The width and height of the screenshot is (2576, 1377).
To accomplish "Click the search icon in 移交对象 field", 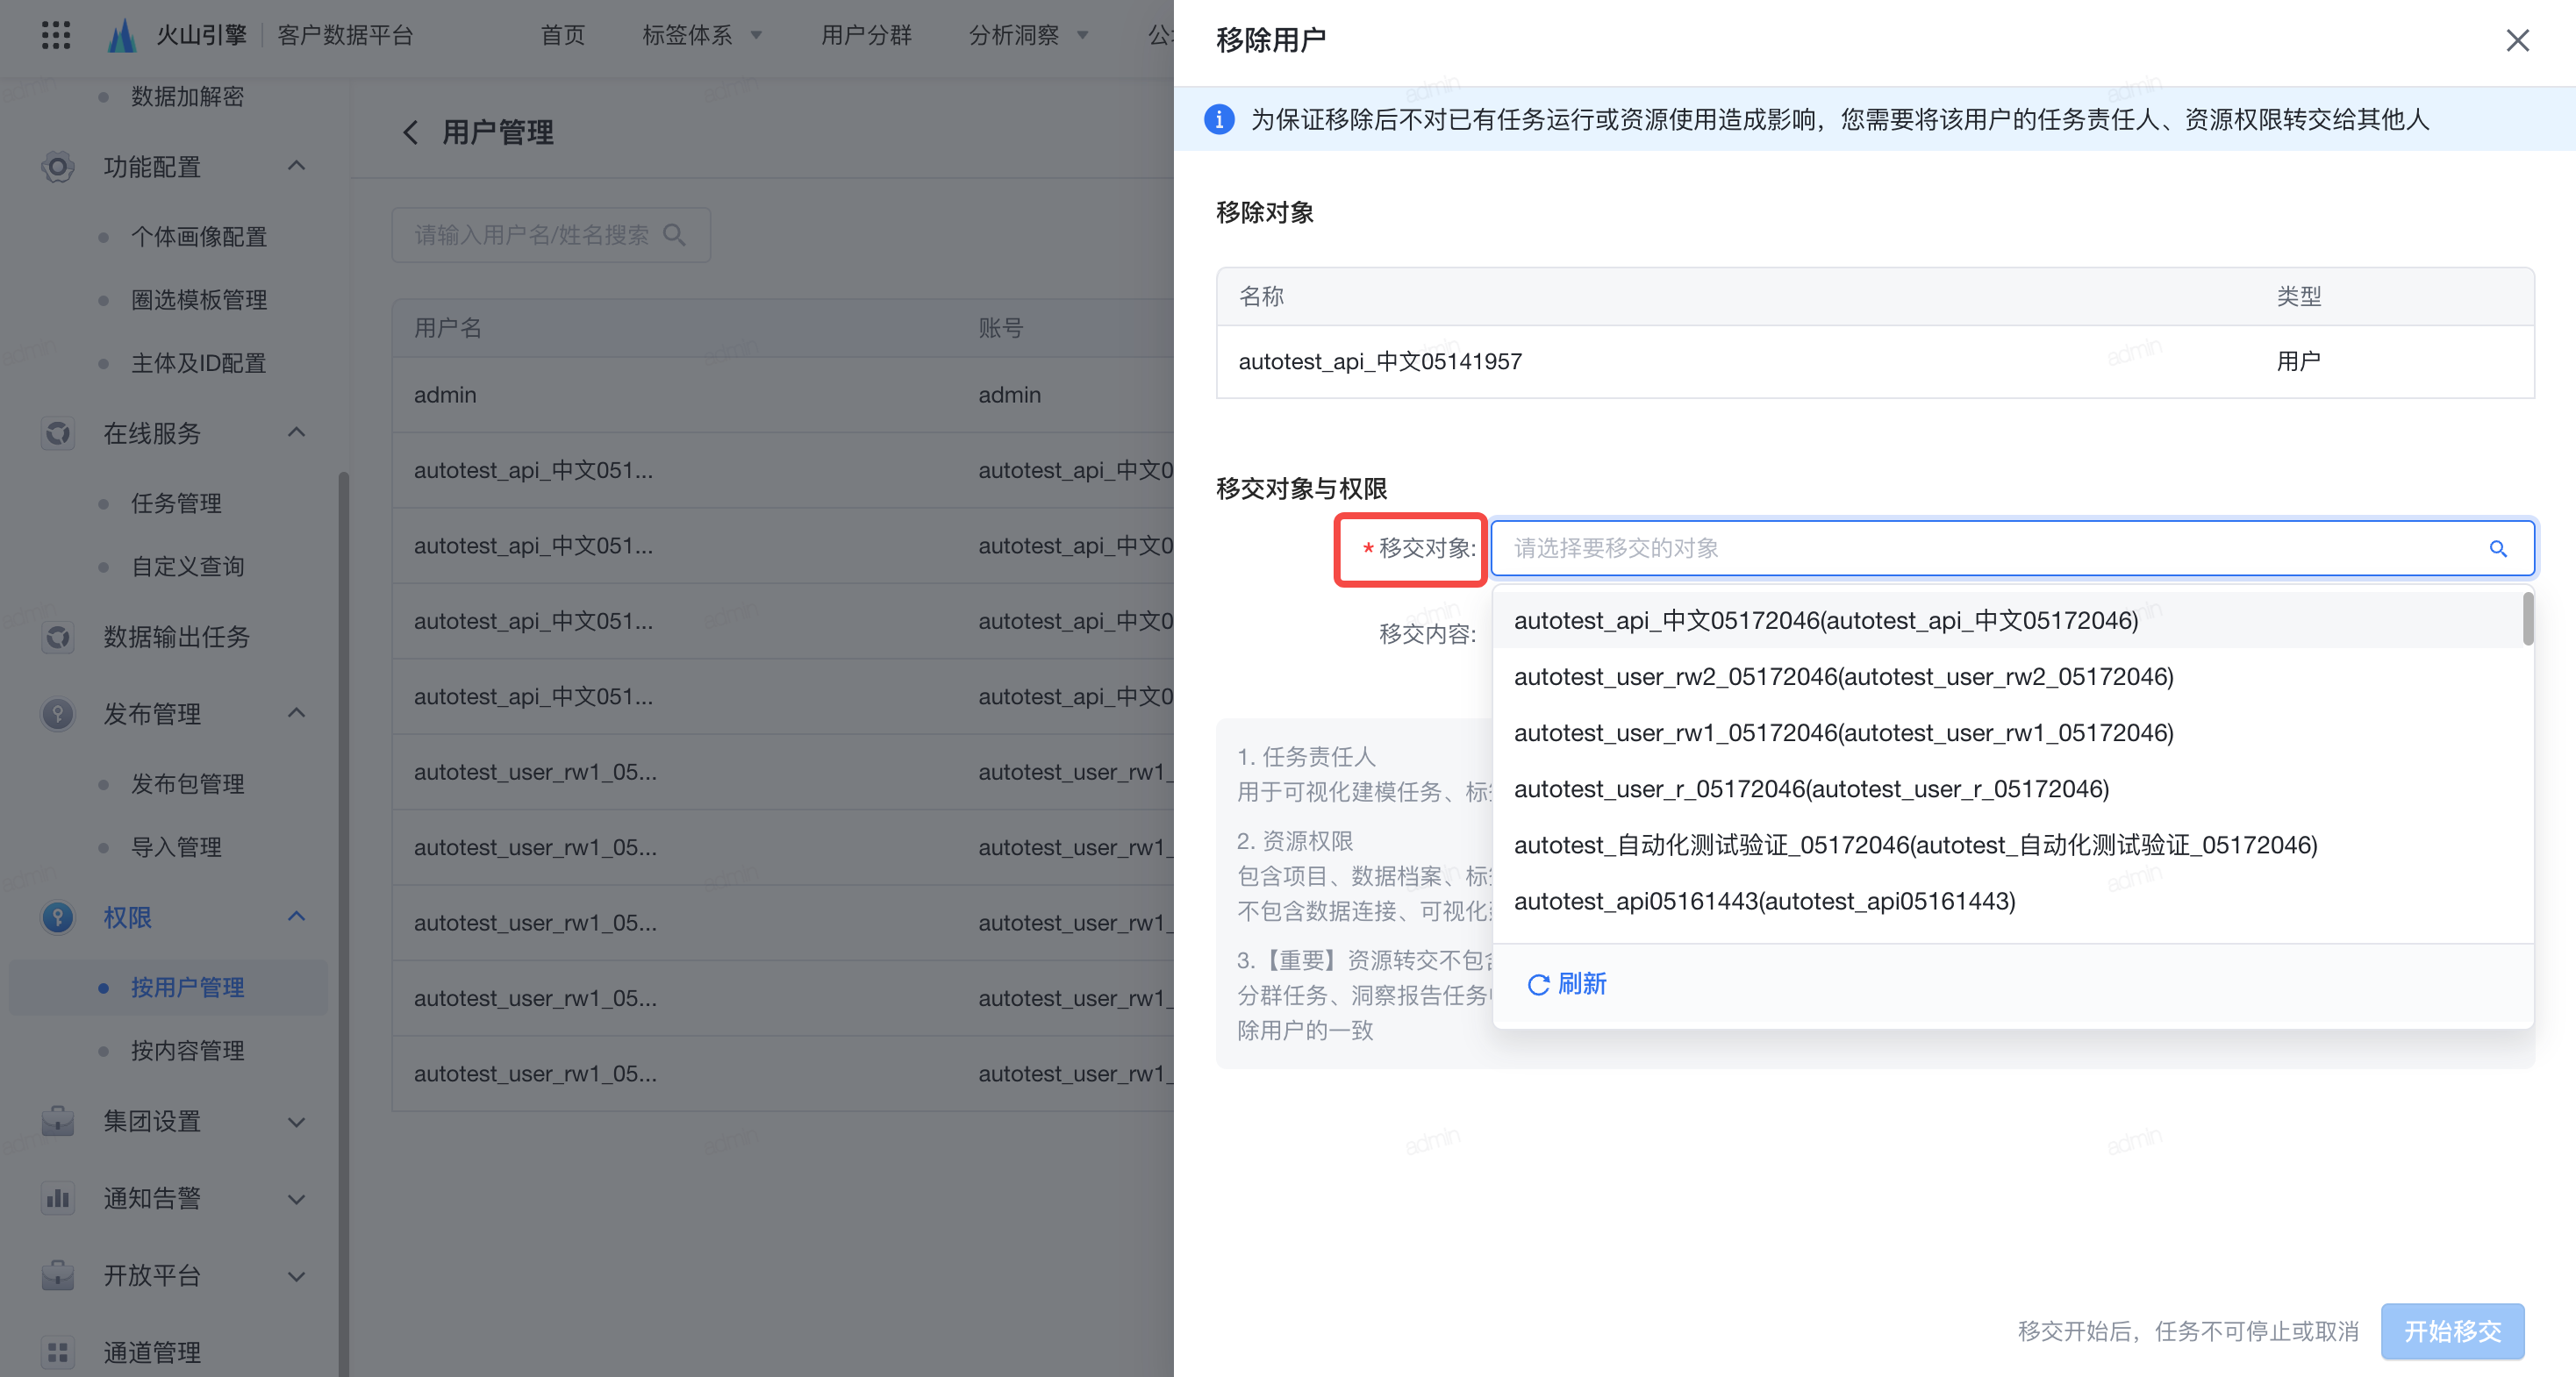I will tap(2498, 548).
